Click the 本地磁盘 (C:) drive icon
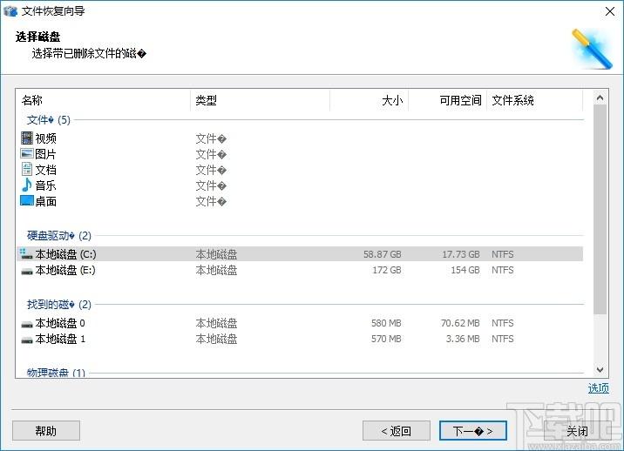624x451 pixels. point(26,254)
